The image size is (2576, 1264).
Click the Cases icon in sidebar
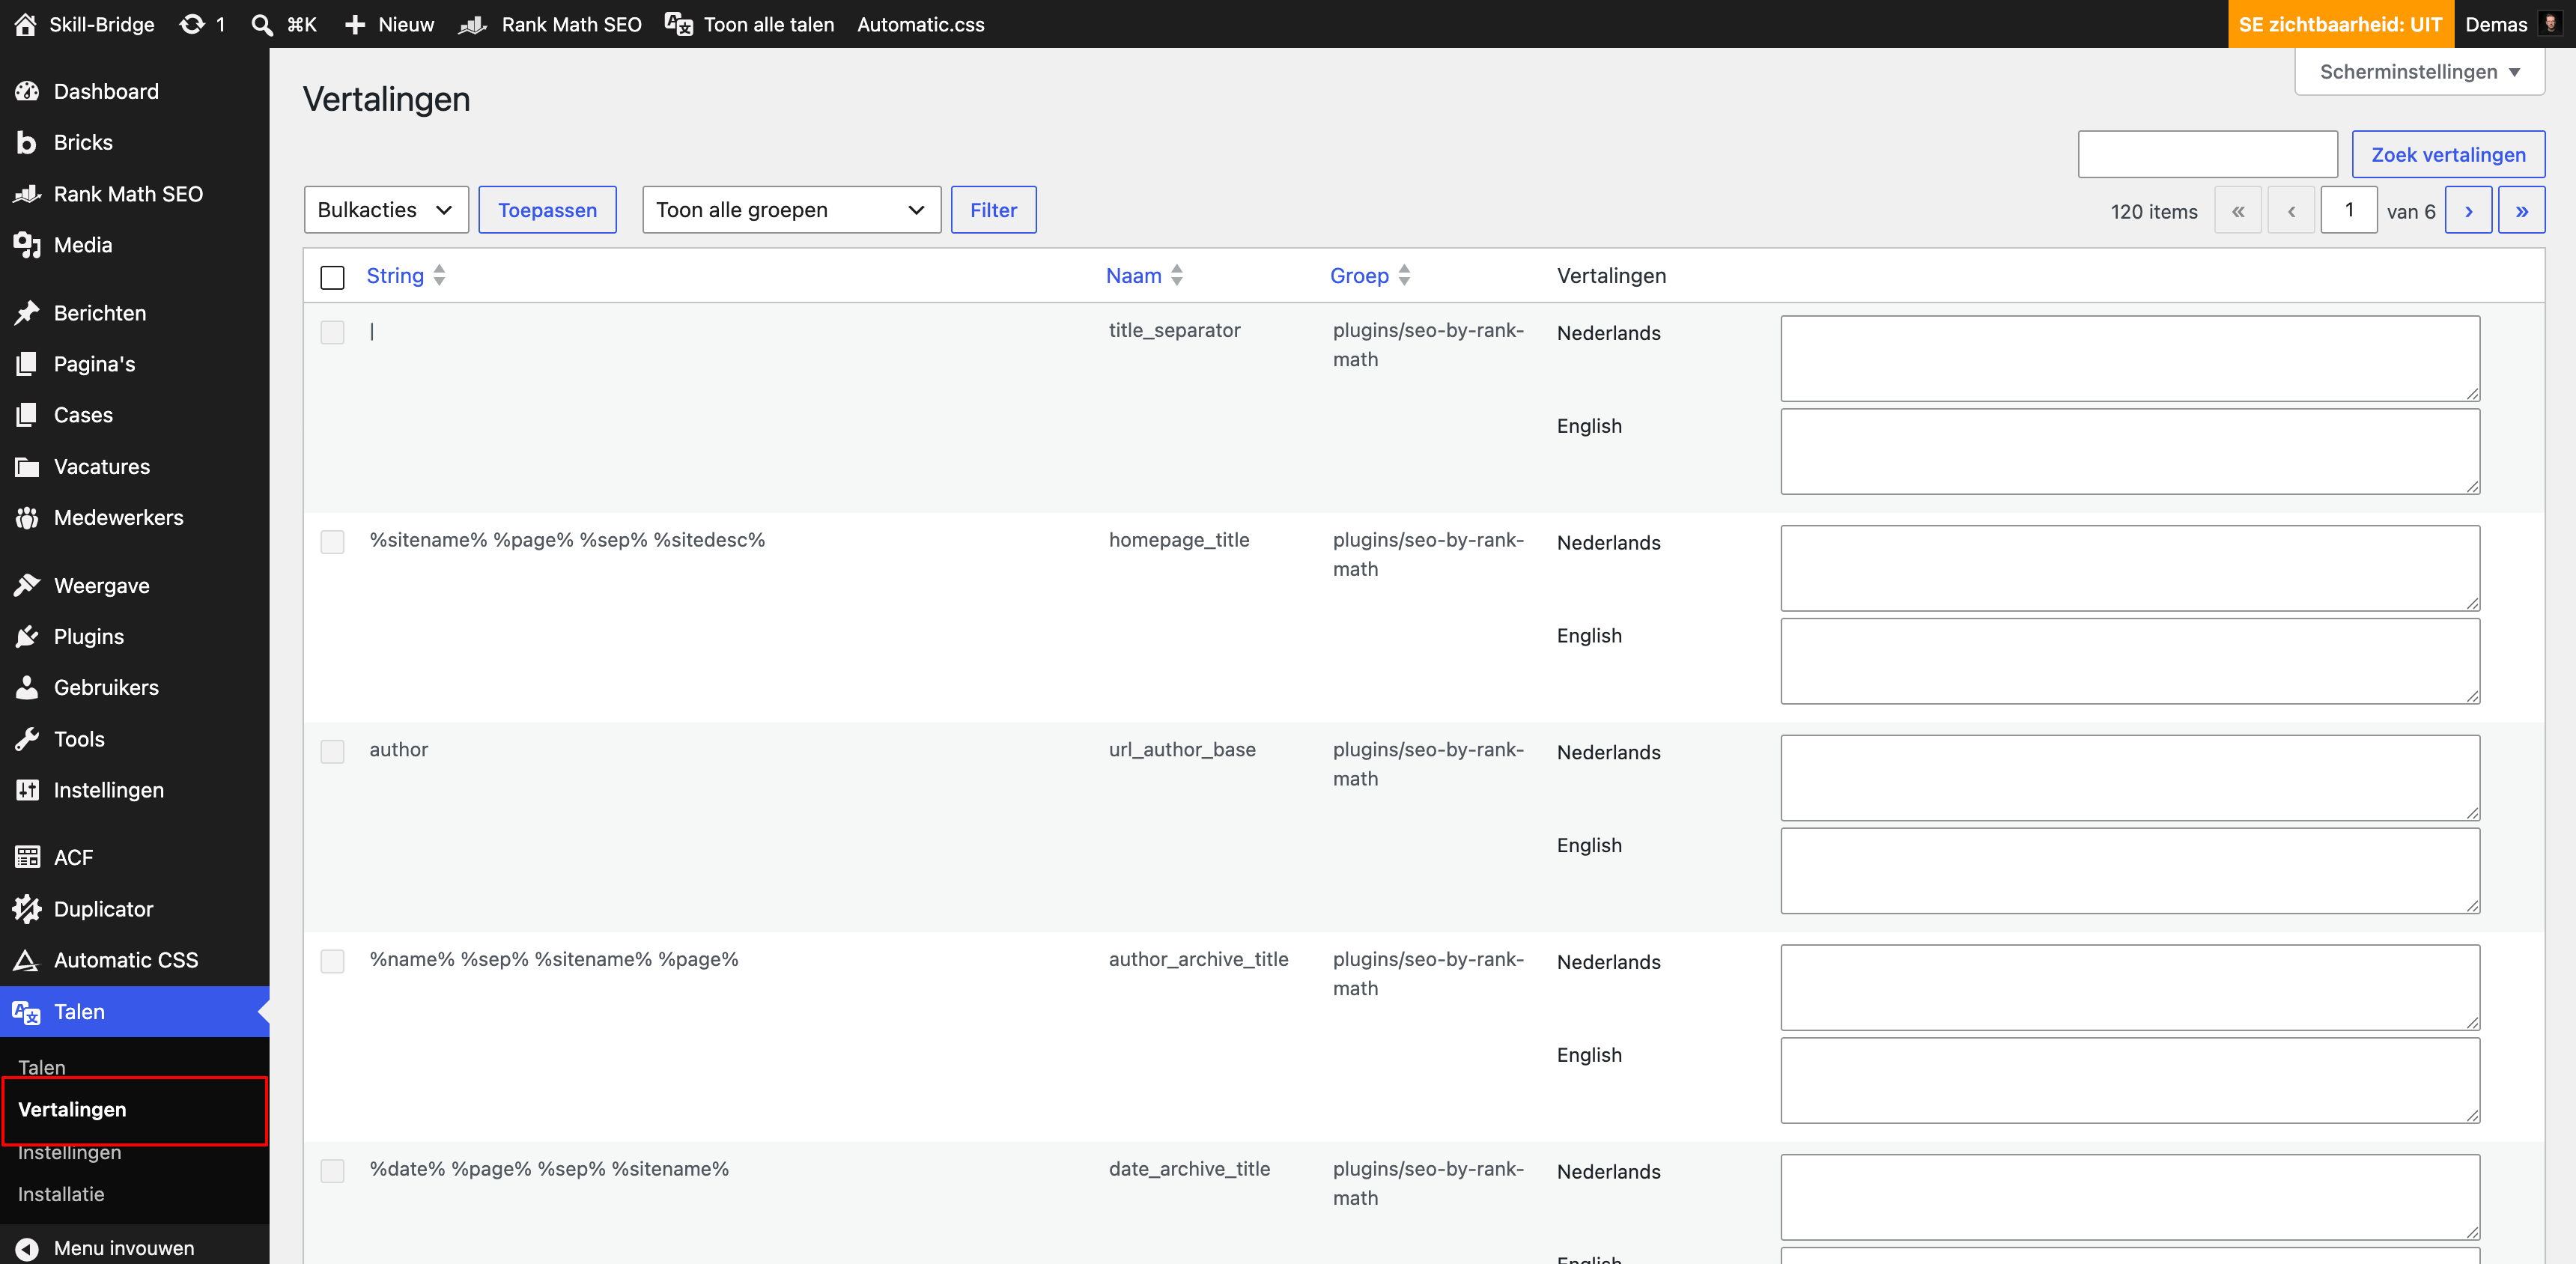[x=27, y=415]
